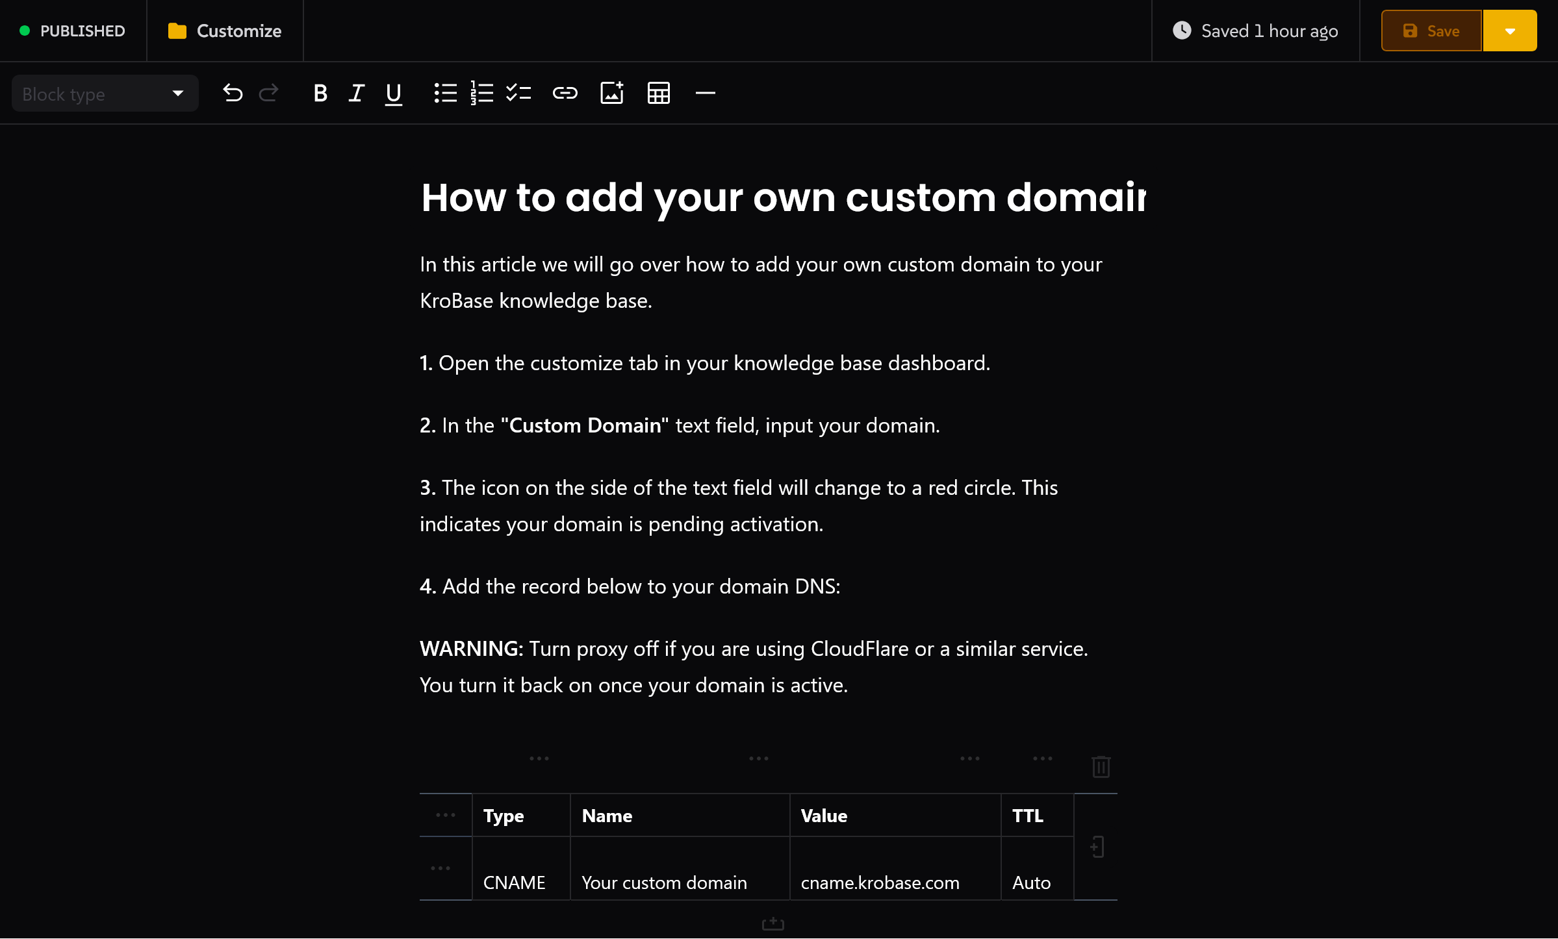This screenshot has width=1558, height=939.
Task: Click the cname.krobase.com table cell
Action: point(880,883)
